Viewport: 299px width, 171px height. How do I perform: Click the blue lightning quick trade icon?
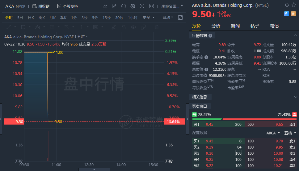coord(286,14)
